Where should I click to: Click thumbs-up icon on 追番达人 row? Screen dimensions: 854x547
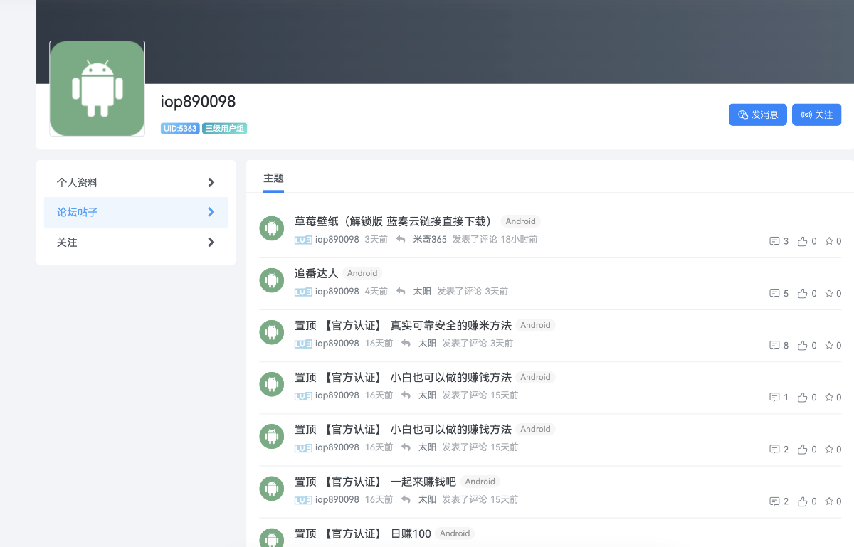pyautogui.click(x=803, y=293)
